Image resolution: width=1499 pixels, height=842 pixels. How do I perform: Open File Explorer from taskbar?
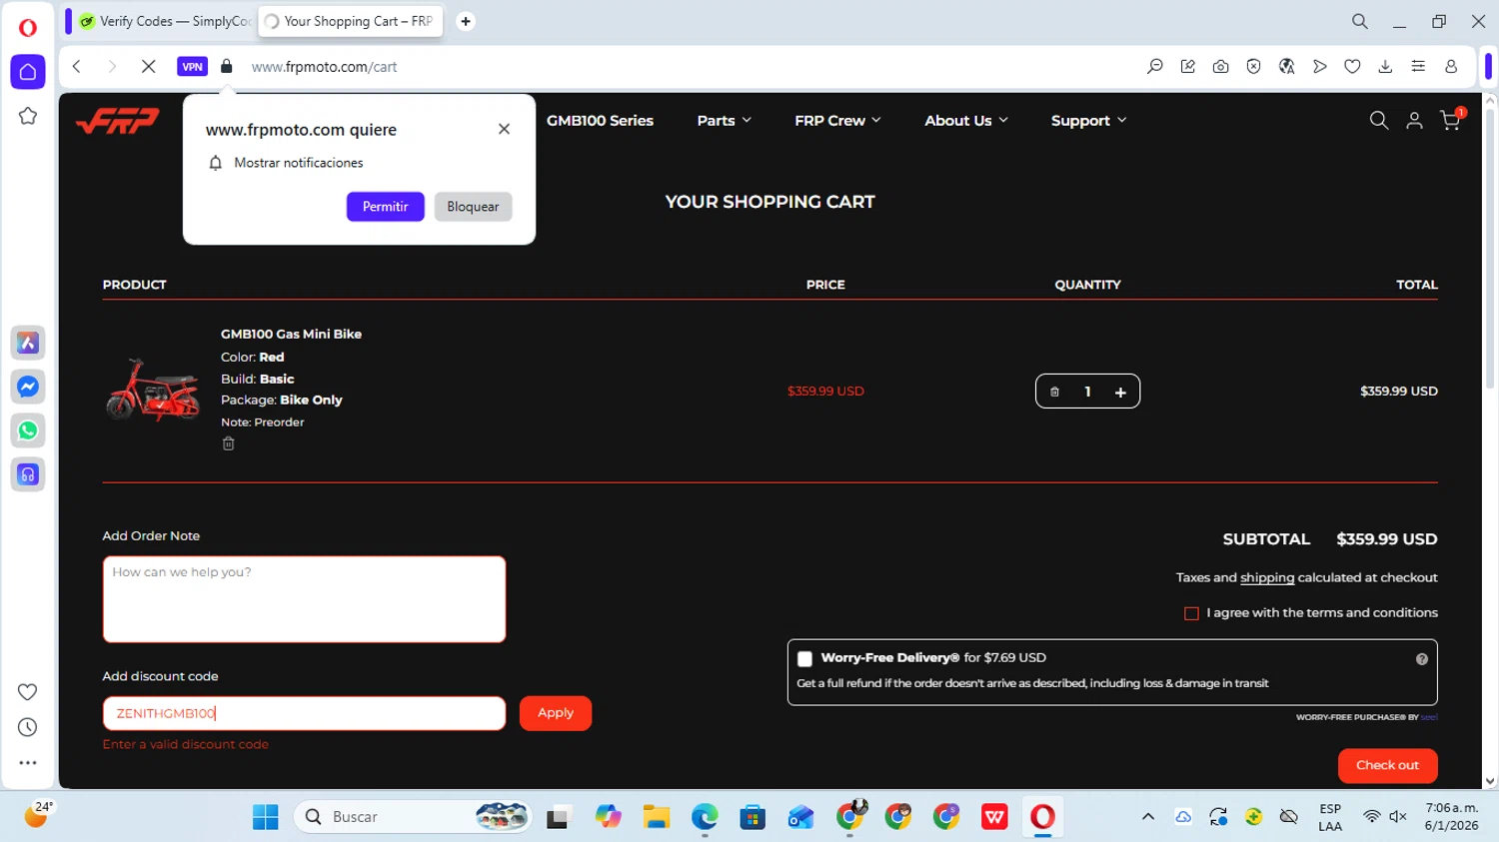pos(657,817)
